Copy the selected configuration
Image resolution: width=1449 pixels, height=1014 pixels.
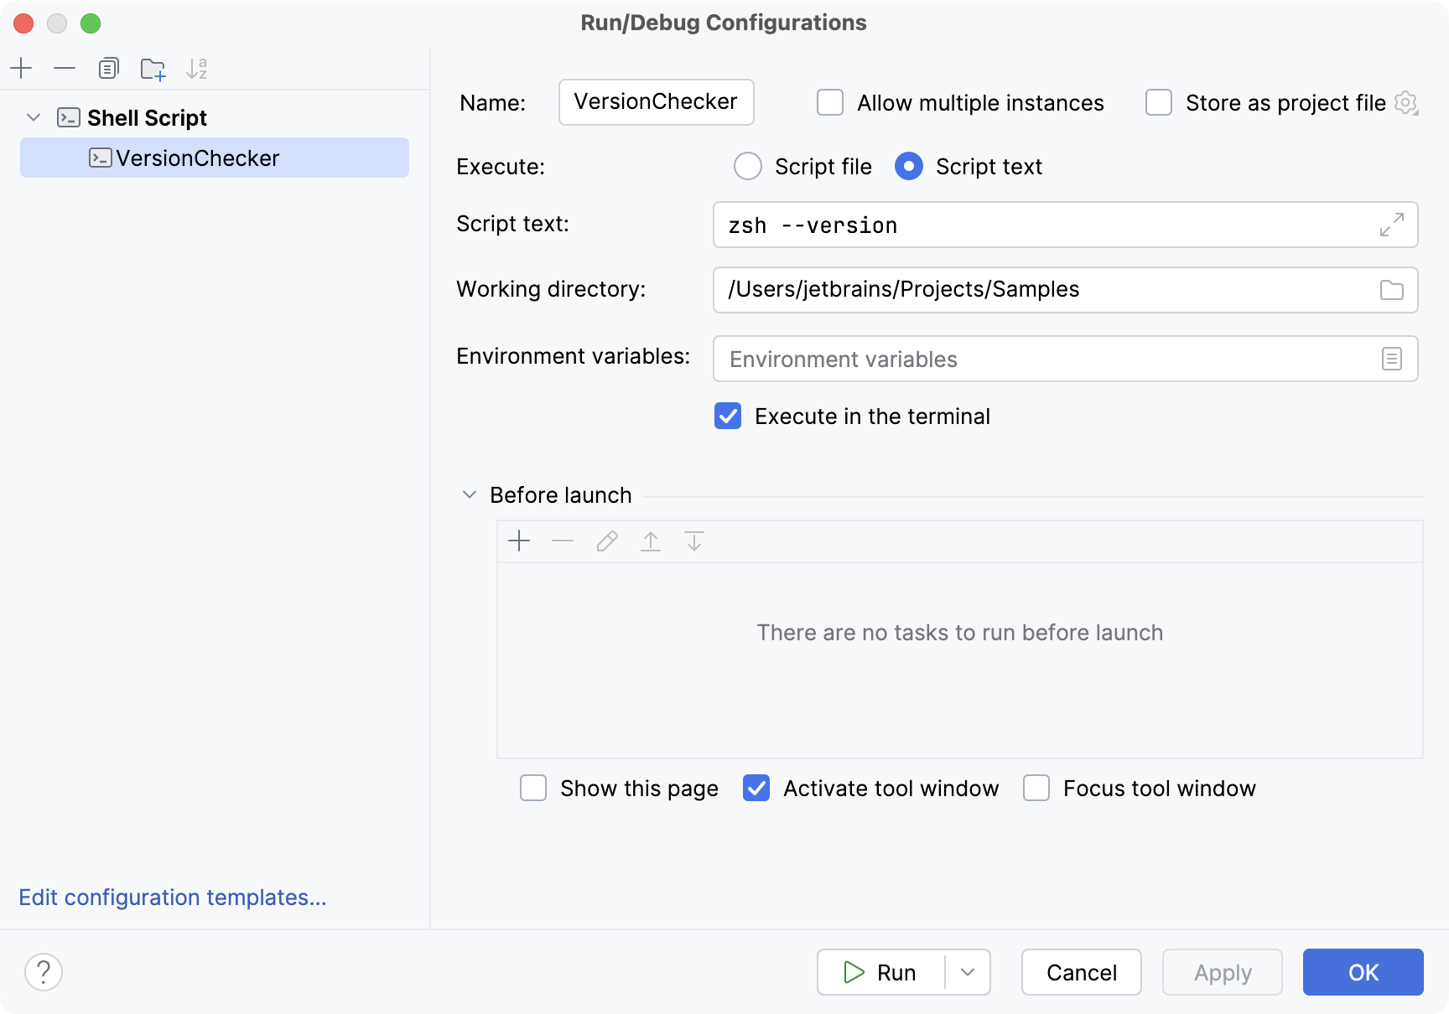point(108,68)
